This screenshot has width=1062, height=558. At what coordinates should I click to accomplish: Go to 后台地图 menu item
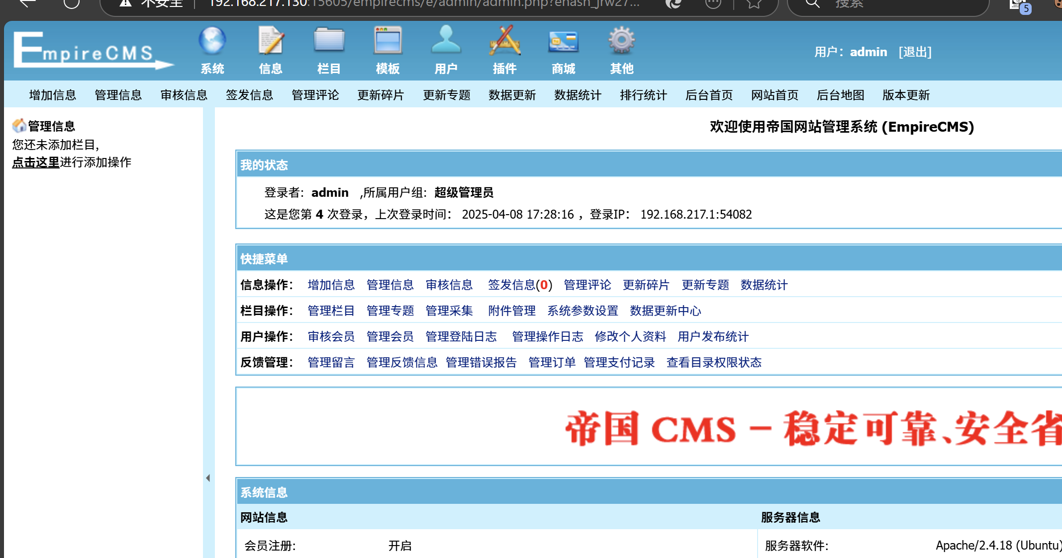click(x=840, y=95)
